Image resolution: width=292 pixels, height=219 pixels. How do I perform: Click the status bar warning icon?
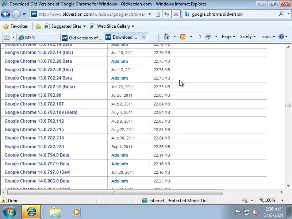point(4,201)
